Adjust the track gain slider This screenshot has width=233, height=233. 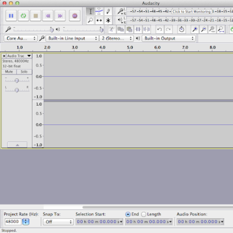(17, 80)
